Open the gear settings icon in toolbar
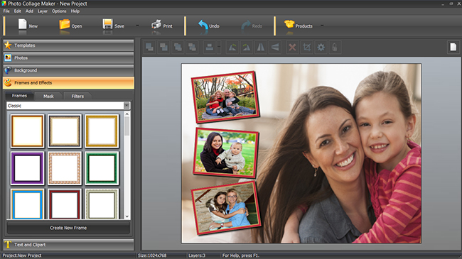Viewport: 462px width, 259px height. (x=321, y=47)
